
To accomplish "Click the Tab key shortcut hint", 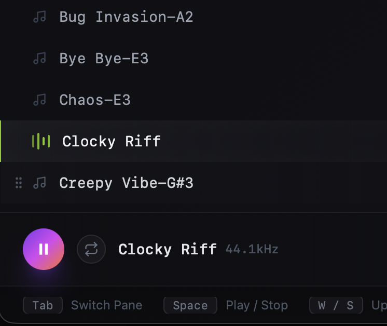I will click(x=43, y=305).
